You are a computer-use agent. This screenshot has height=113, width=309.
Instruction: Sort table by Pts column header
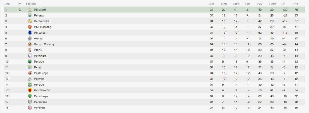tap(296, 4)
